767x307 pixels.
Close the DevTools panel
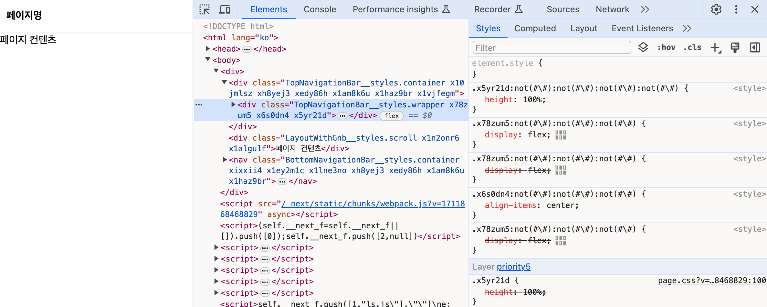[754, 9]
